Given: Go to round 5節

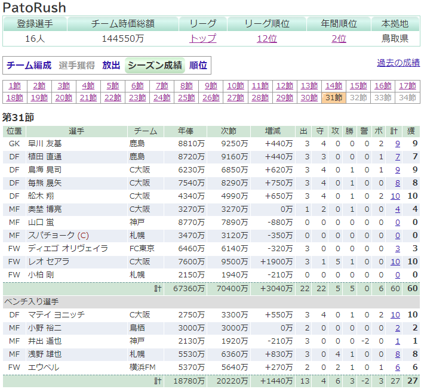Looking at the screenshot, I should [113, 86].
